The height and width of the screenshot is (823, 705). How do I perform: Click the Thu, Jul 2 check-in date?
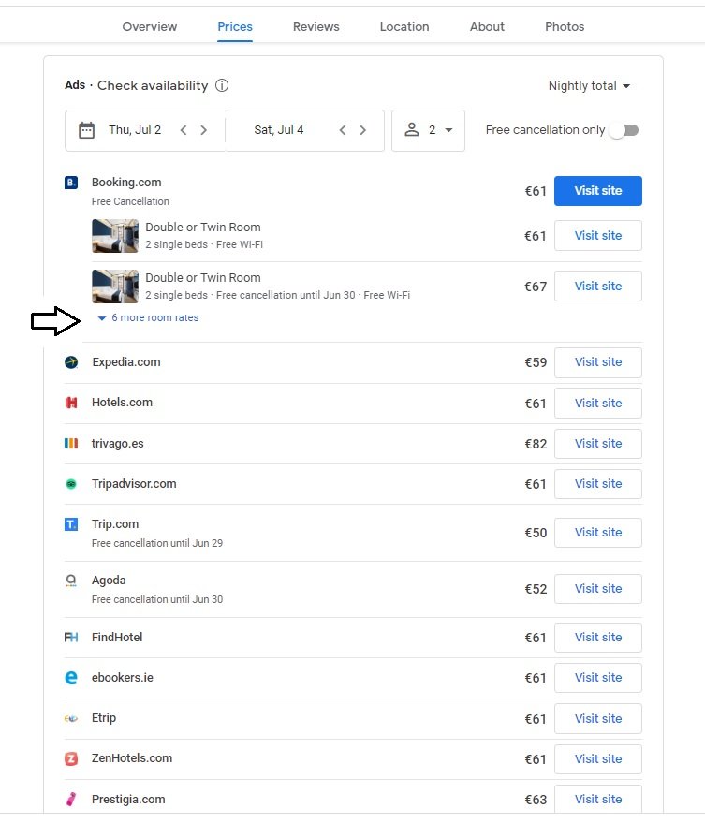point(135,129)
